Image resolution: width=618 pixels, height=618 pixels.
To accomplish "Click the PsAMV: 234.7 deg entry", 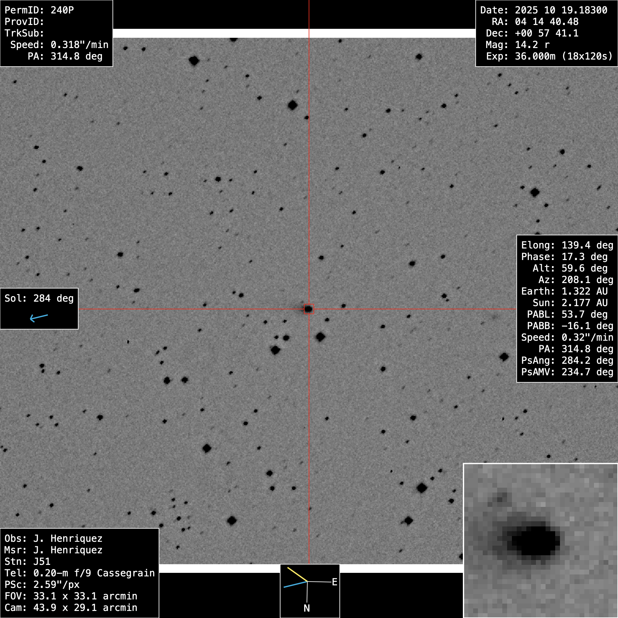I will pos(567,372).
